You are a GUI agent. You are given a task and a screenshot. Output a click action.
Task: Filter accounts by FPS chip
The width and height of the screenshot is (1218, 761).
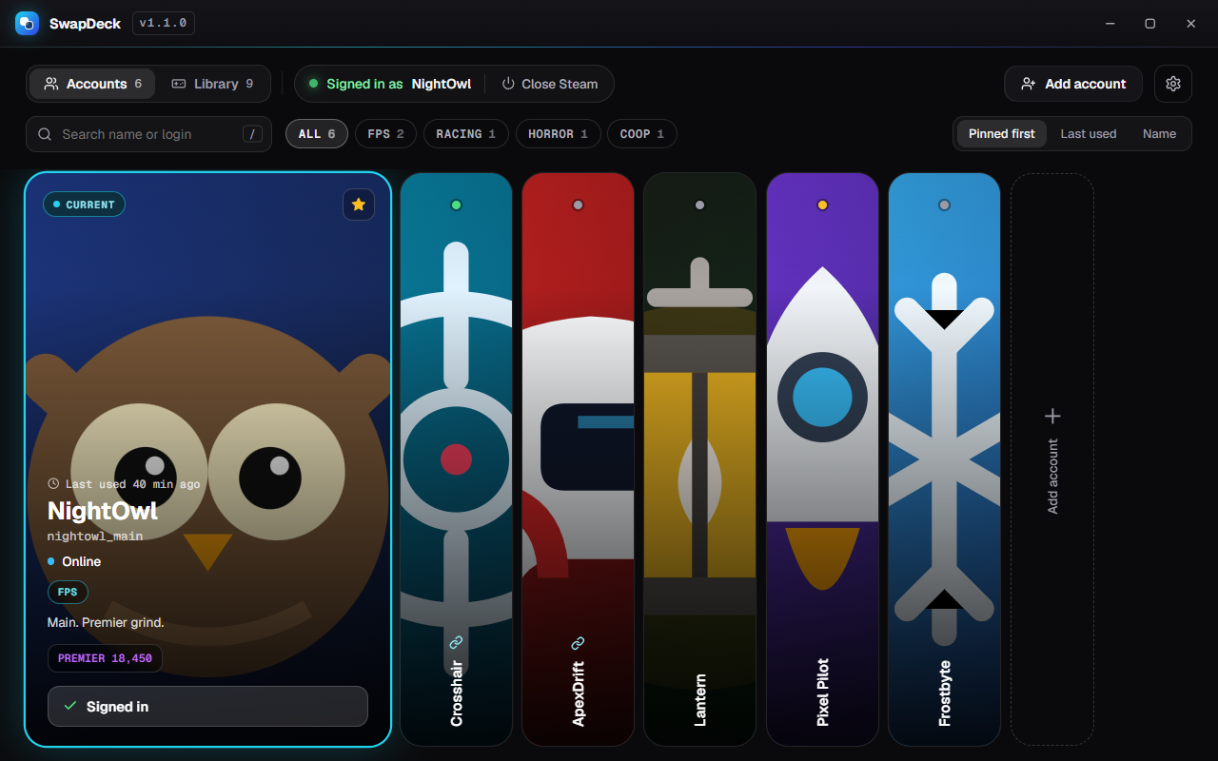point(385,134)
